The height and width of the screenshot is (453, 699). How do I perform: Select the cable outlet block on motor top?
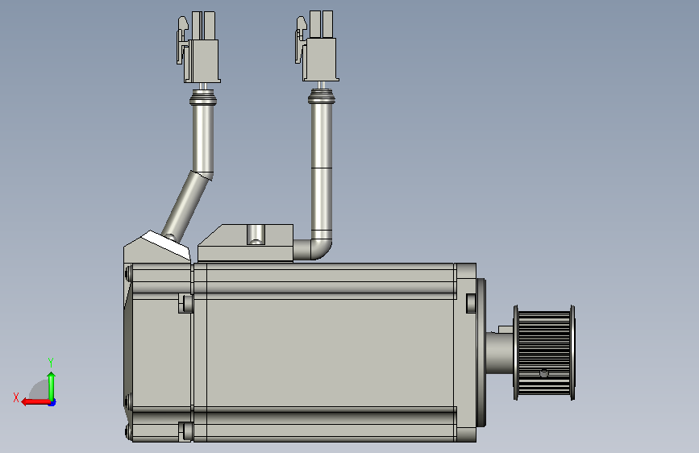(x=245, y=243)
